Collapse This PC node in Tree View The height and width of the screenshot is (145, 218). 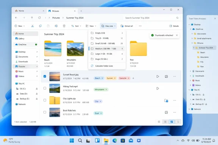pos(189,90)
